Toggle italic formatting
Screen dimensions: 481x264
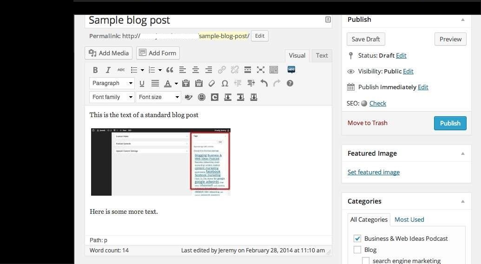pos(108,70)
